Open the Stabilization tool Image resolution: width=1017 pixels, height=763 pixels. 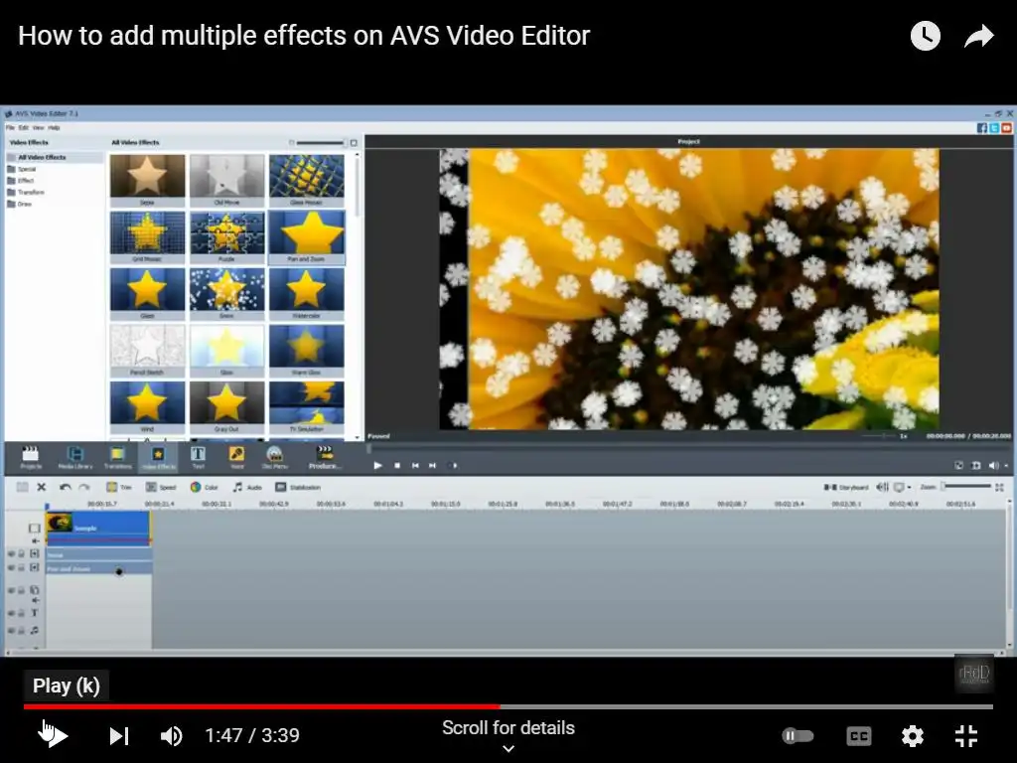pos(298,487)
